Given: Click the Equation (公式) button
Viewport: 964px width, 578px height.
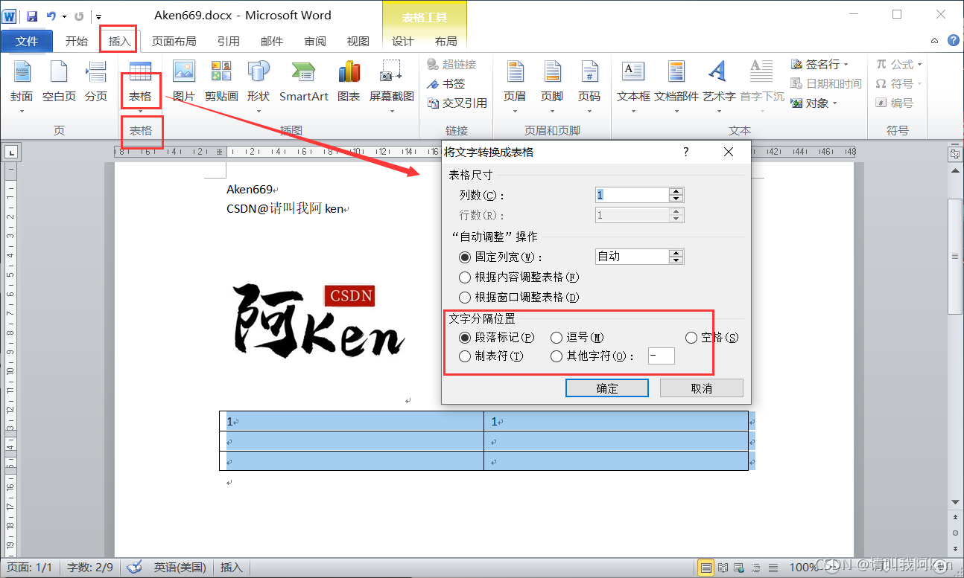Looking at the screenshot, I should (x=899, y=65).
